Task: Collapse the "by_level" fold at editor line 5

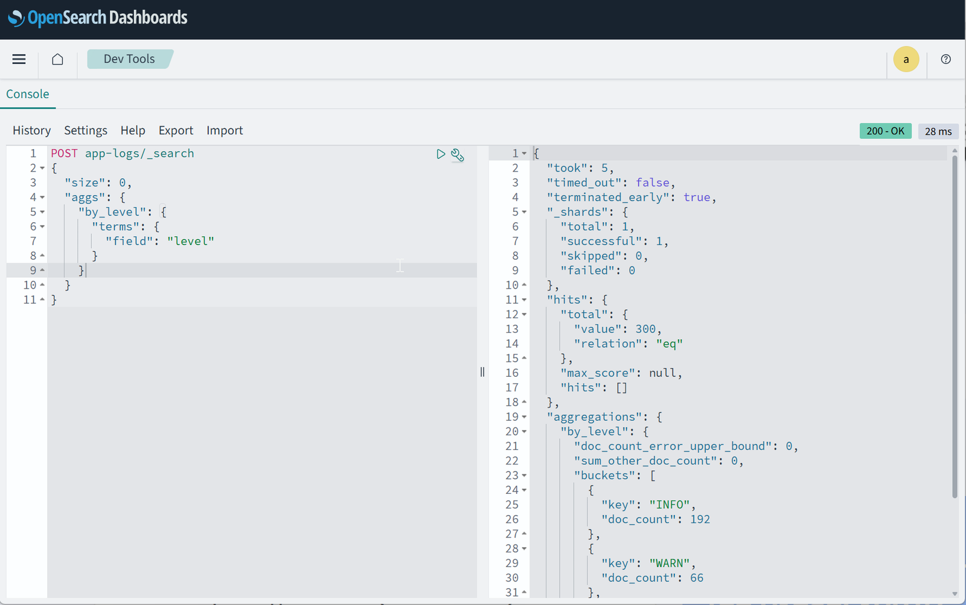Action: 42,212
